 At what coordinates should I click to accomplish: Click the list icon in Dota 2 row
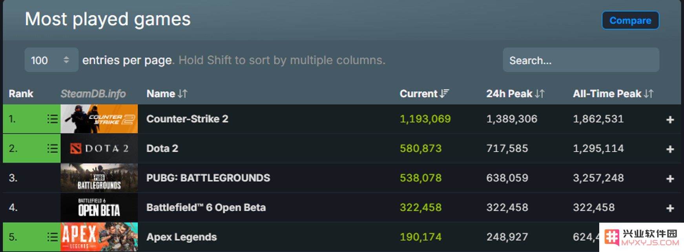[x=52, y=148]
